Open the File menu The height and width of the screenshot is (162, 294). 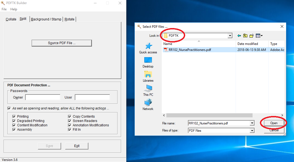[x=4, y=9]
